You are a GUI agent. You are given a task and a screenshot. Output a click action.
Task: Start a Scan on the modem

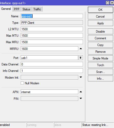click(x=101, y=72)
